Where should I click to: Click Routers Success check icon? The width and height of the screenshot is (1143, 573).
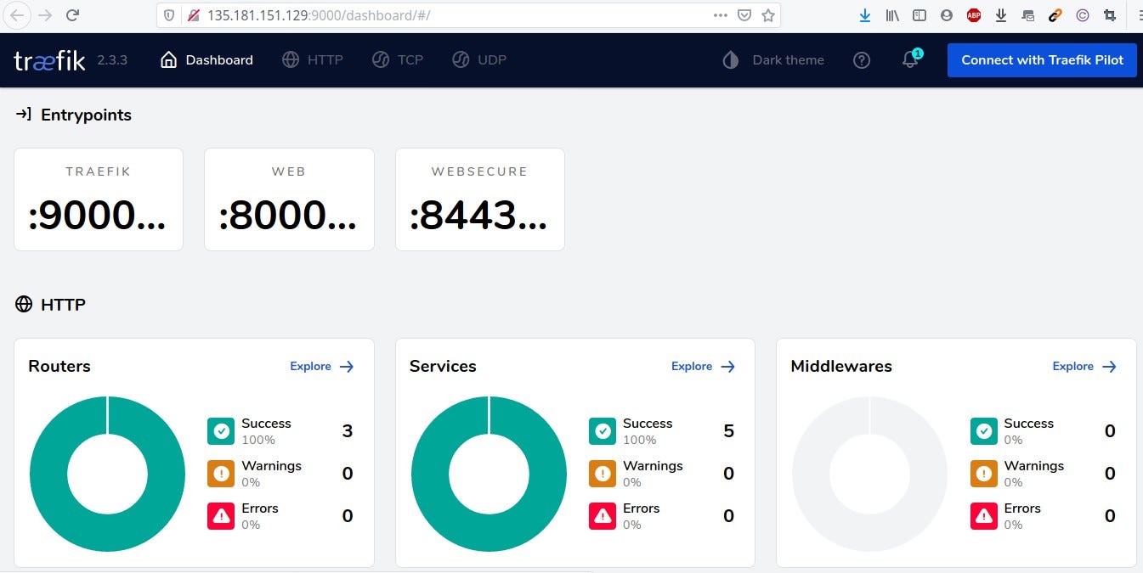tap(221, 431)
